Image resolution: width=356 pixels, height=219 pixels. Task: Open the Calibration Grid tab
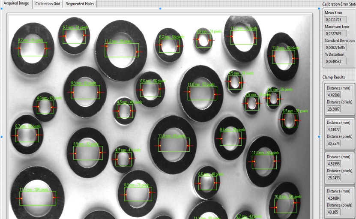tap(48, 4)
